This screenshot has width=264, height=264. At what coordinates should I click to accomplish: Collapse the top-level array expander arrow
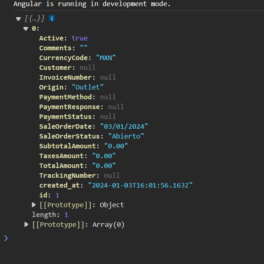click(18, 19)
